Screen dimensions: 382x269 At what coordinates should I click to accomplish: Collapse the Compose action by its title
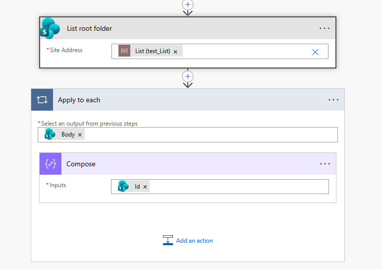point(81,164)
